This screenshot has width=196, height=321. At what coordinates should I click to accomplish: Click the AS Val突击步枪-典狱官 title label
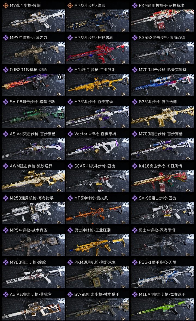coord(31,294)
